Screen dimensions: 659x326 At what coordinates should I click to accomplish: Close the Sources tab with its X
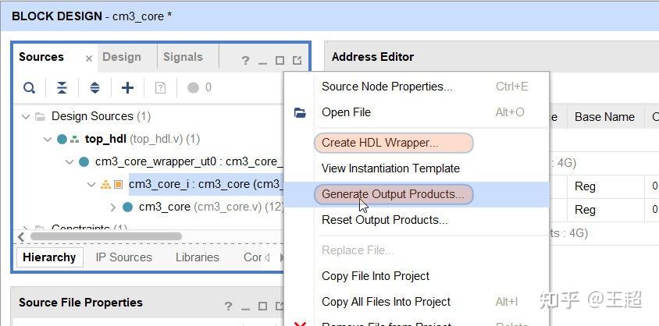coord(89,58)
